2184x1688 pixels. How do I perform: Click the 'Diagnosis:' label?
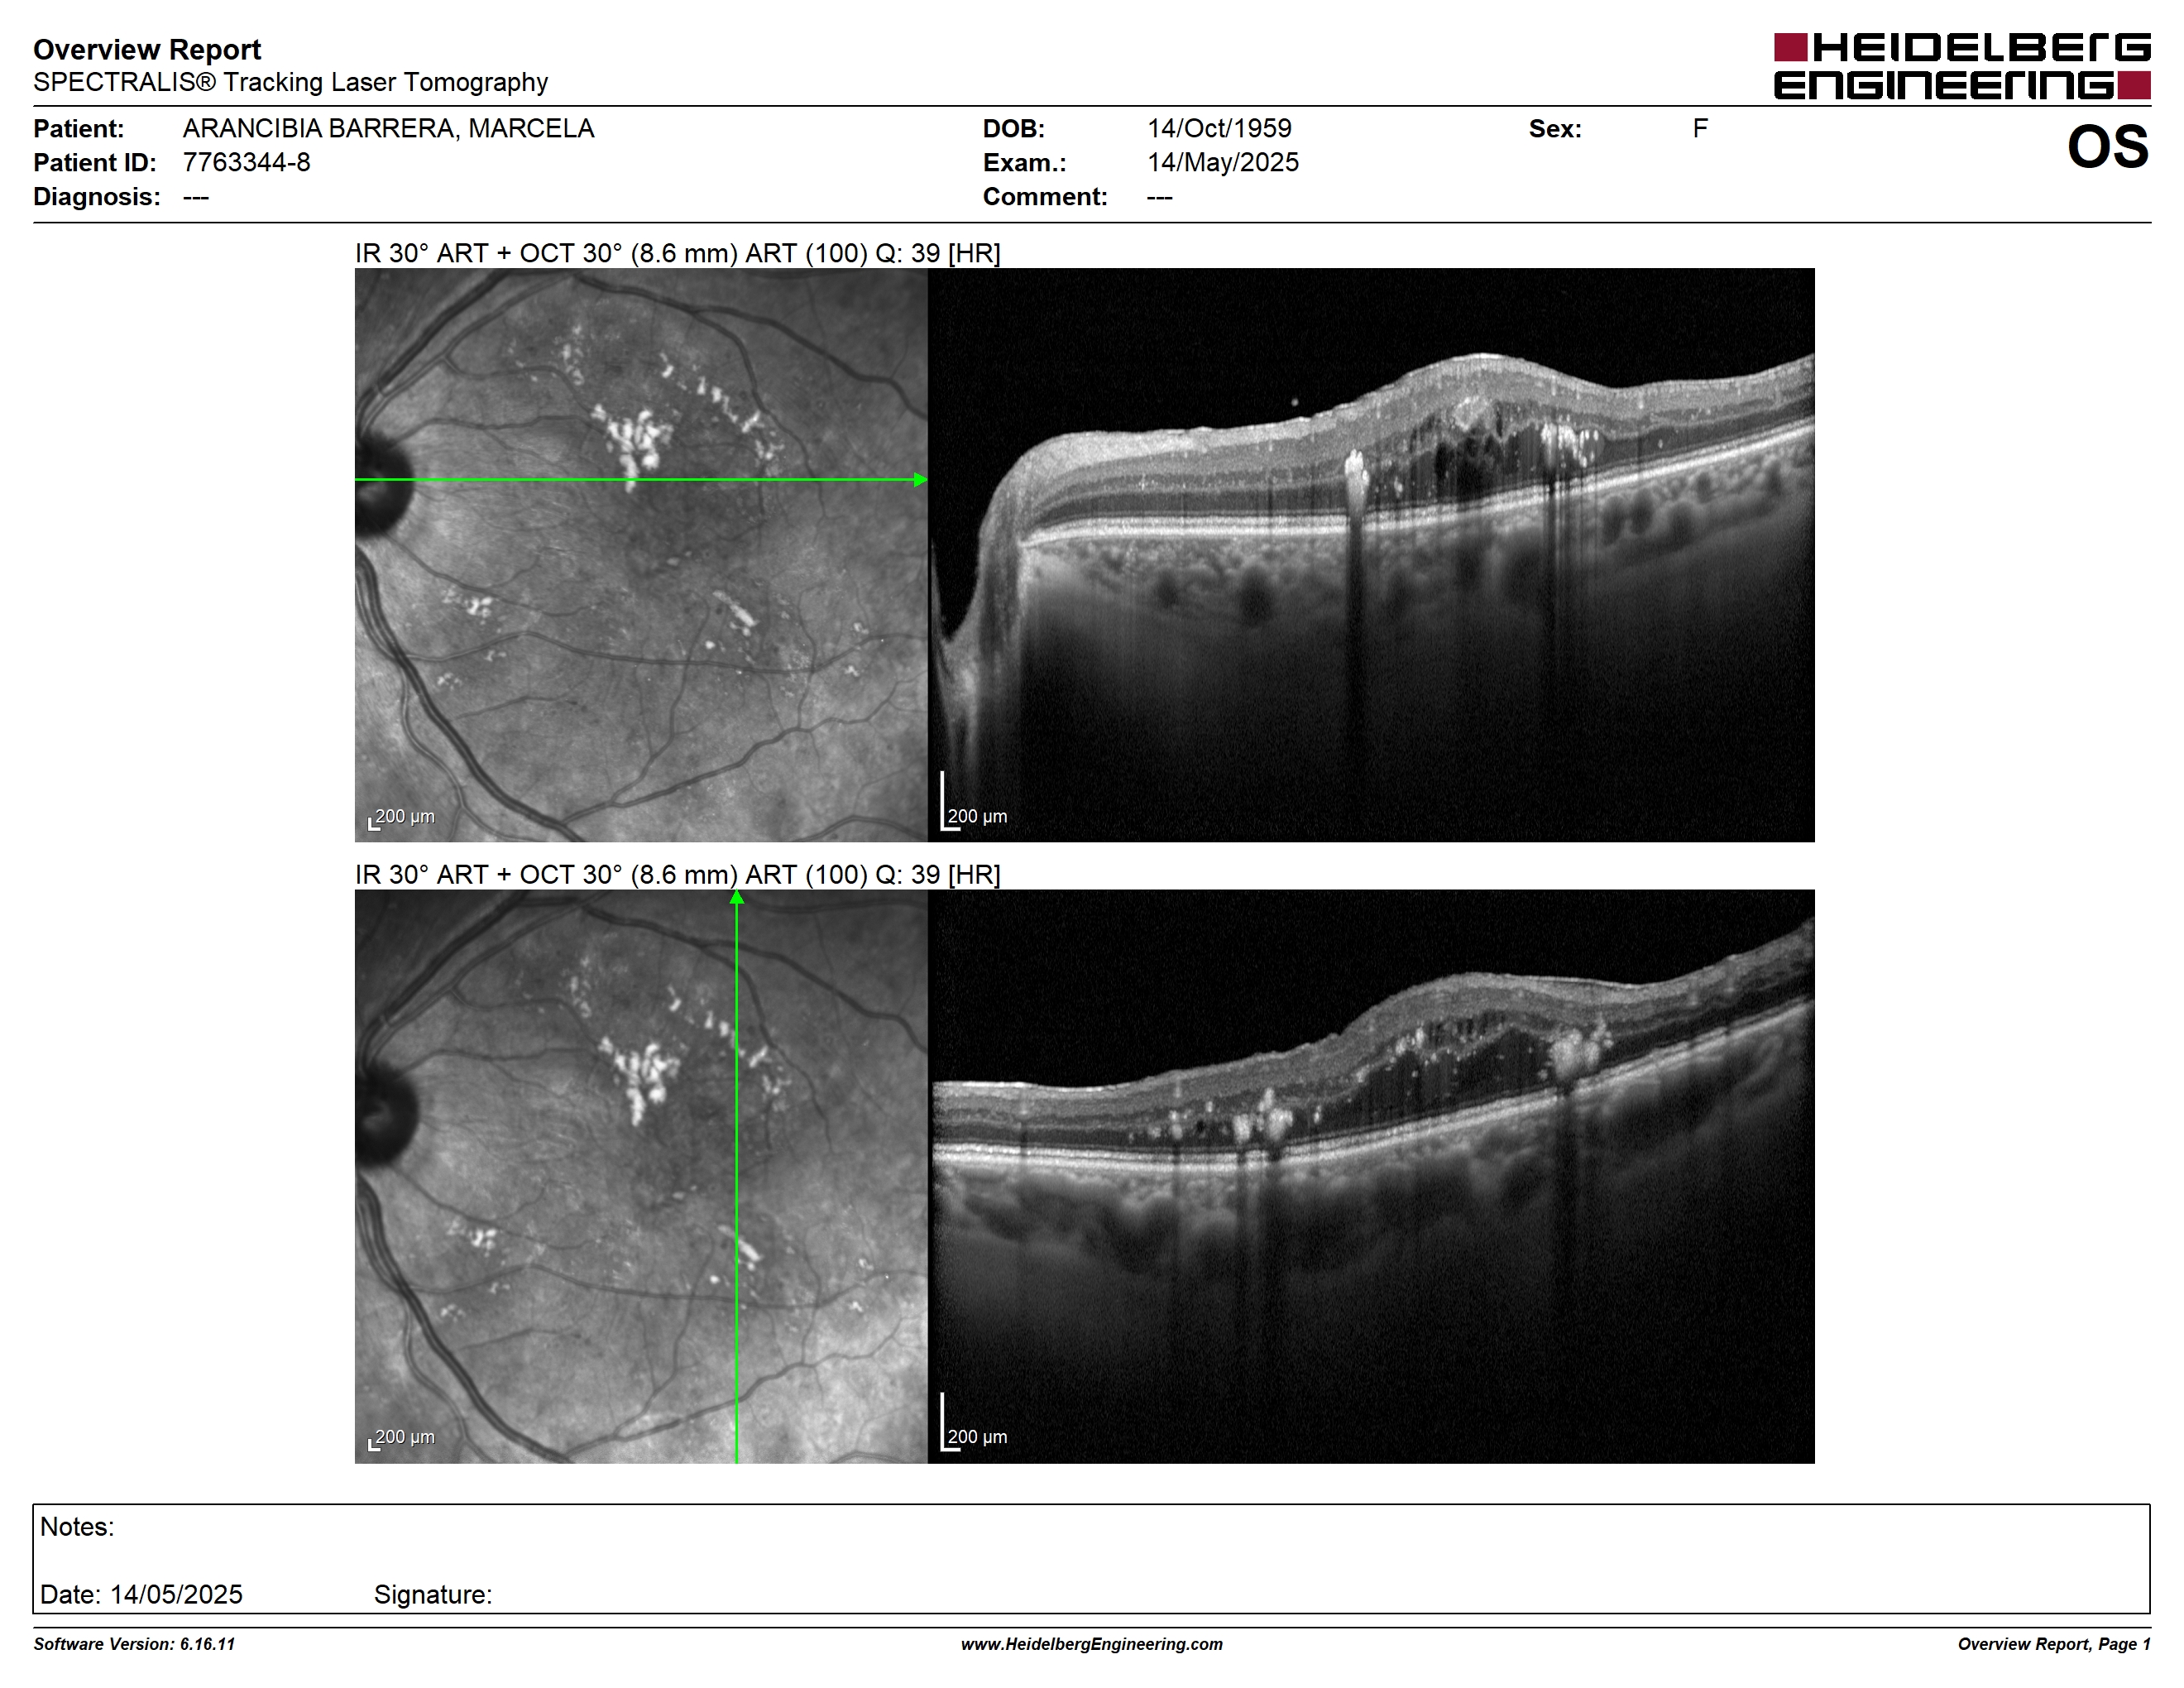point(96,197)
